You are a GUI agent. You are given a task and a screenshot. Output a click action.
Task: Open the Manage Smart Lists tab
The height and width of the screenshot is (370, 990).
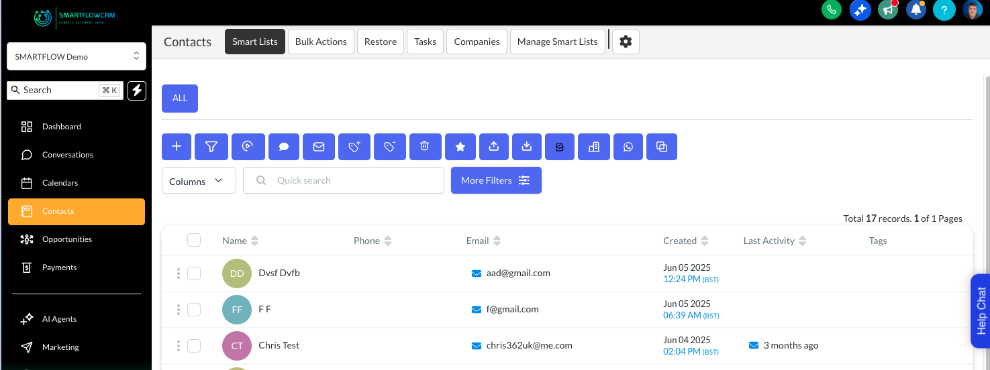[x=557, y=42]
